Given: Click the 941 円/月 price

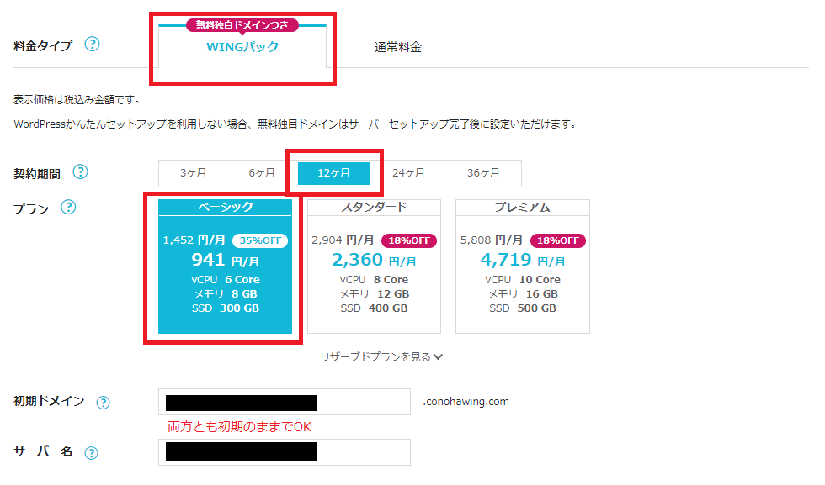Looking at the screenshot, I should point(226,260).
